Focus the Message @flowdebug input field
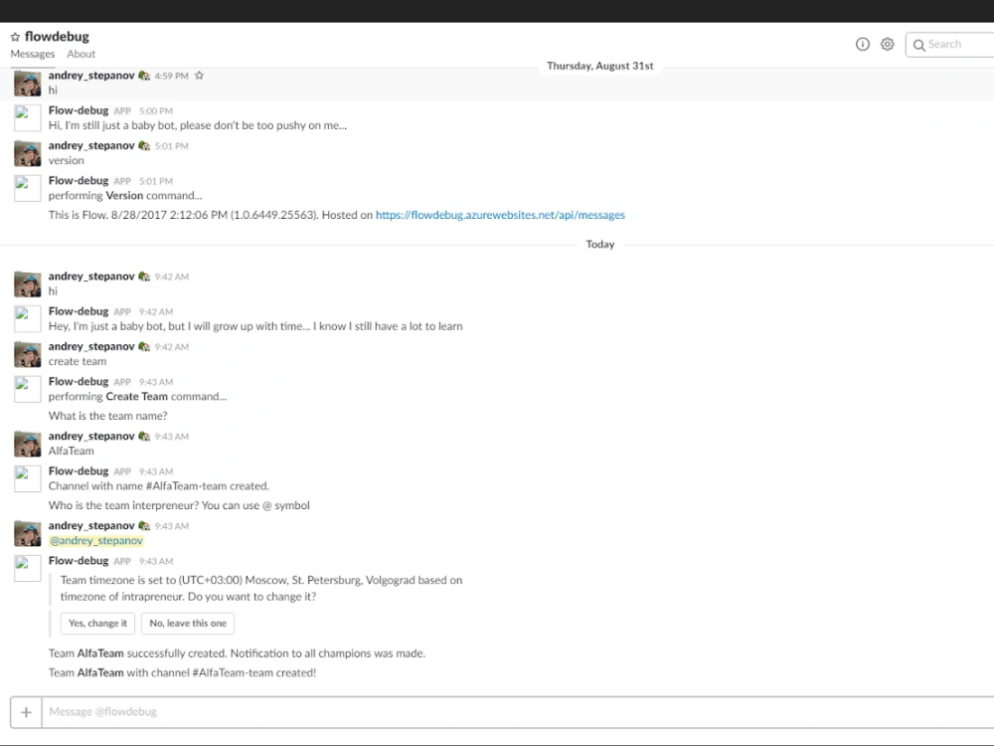 click(517, 712)
